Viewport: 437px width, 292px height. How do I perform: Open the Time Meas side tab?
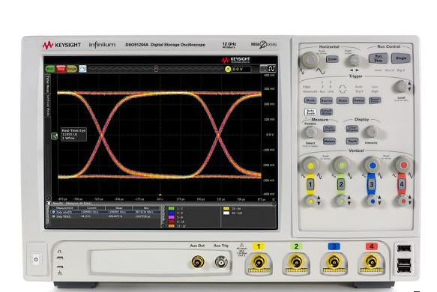click(48, 84)
